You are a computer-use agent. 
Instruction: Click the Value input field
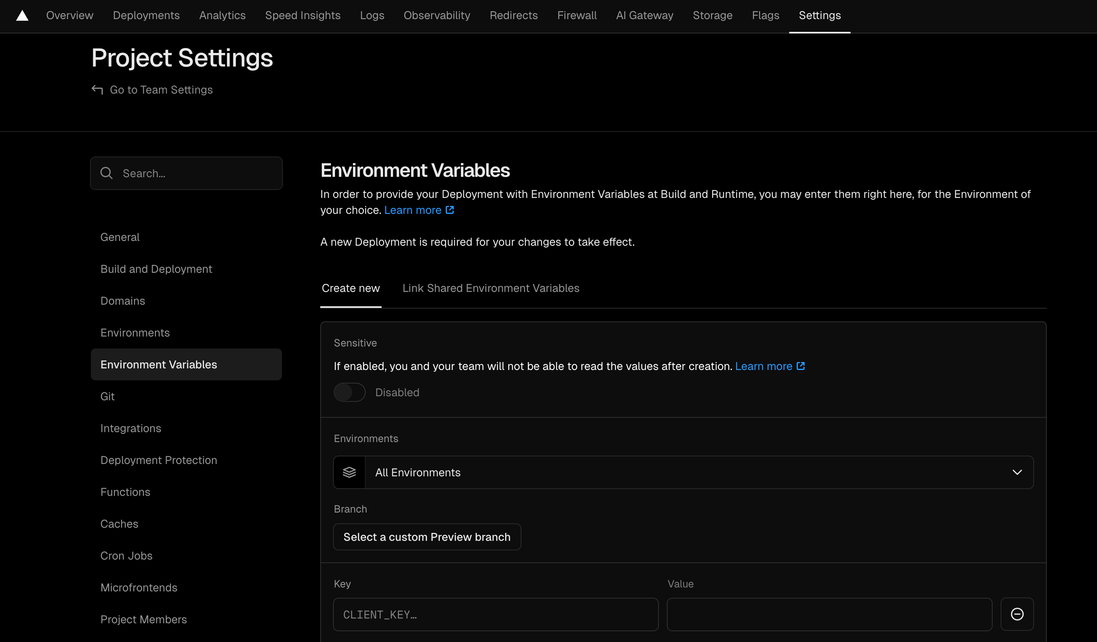(x=829, y=614)
